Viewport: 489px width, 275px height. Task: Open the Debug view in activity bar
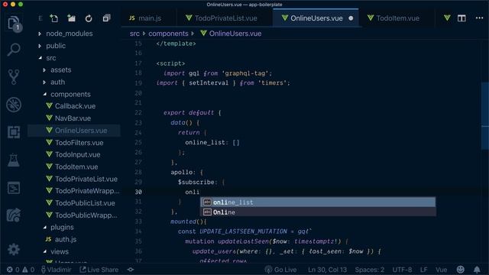click(14, 105)
